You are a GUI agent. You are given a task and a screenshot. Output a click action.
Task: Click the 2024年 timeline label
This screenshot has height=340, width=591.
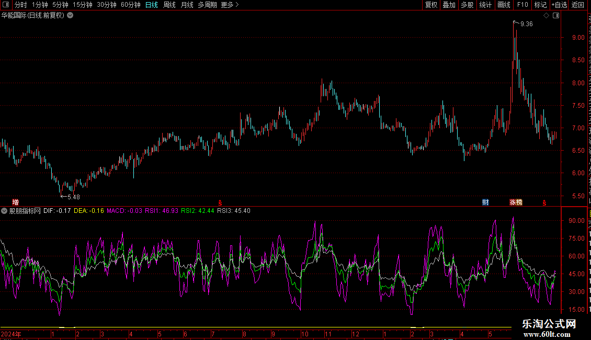pyautogui.click(x=12, y=334)
